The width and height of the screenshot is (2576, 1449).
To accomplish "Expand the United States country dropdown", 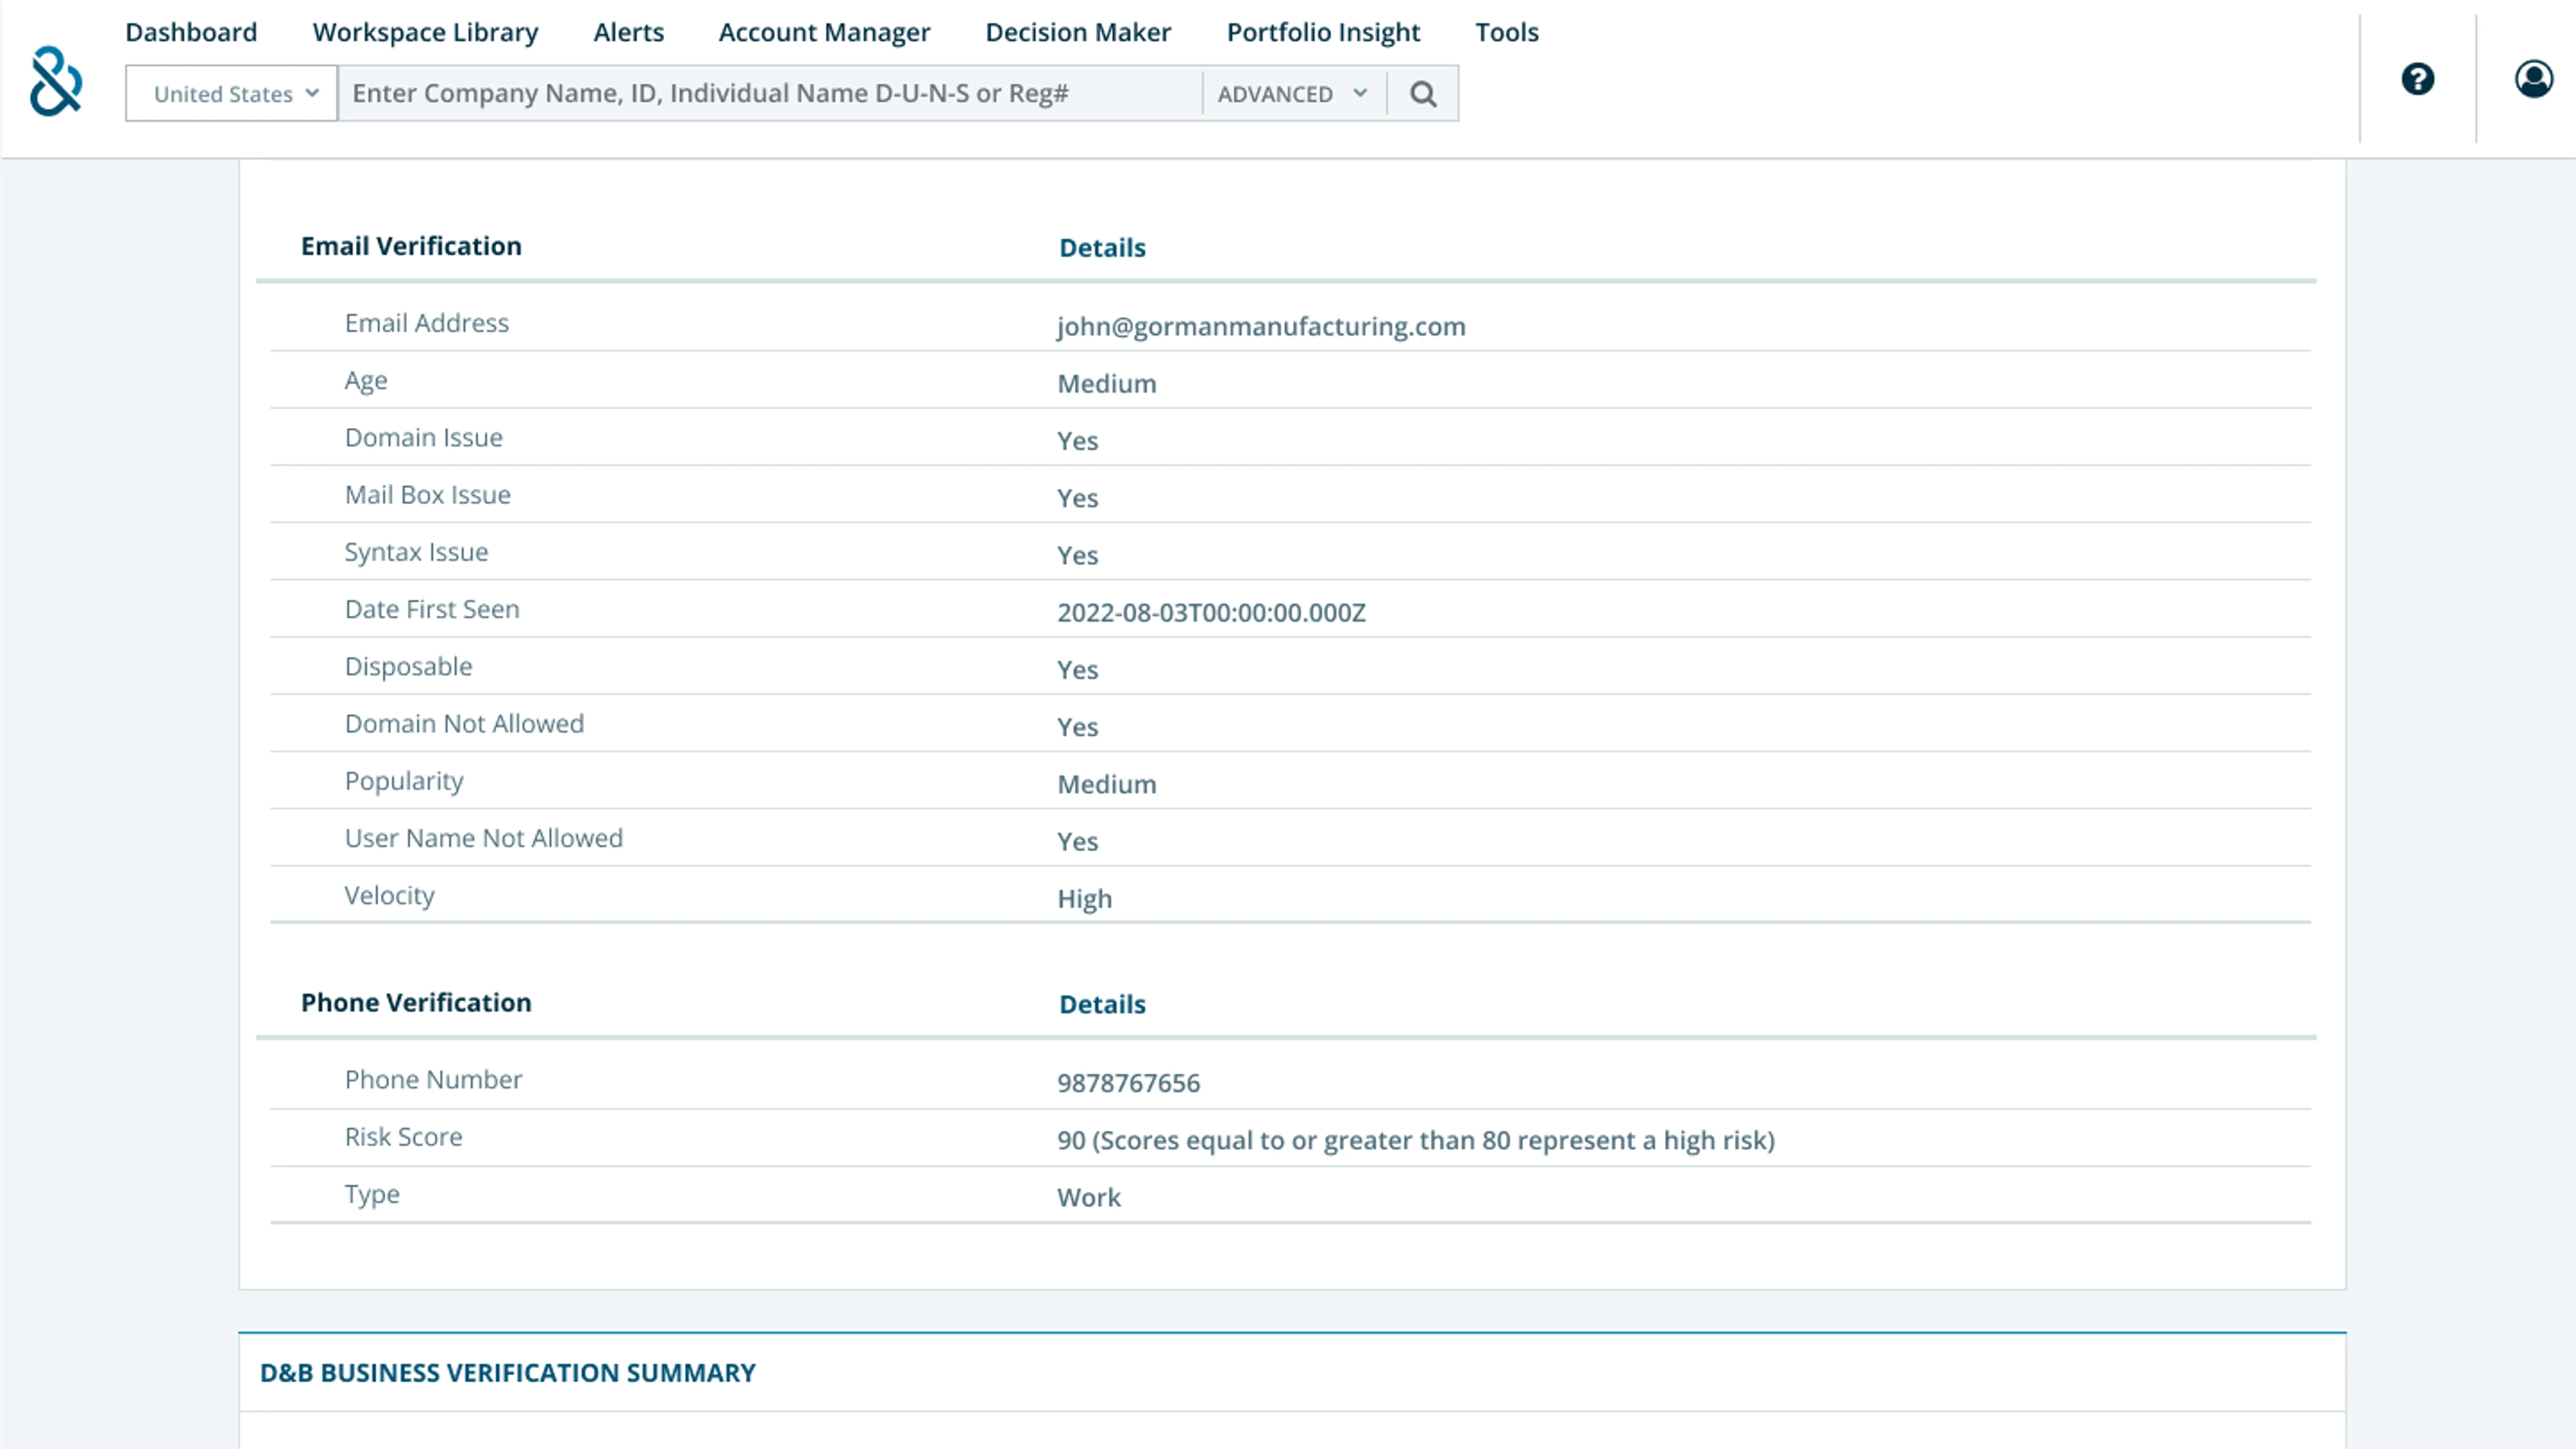I will (232, 94).
